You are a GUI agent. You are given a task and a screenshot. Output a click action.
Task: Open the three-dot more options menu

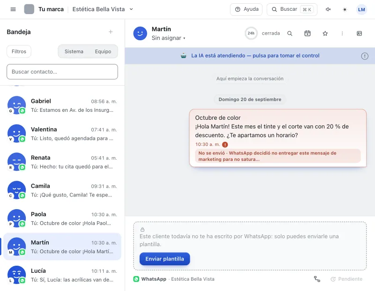coord(342,33)
